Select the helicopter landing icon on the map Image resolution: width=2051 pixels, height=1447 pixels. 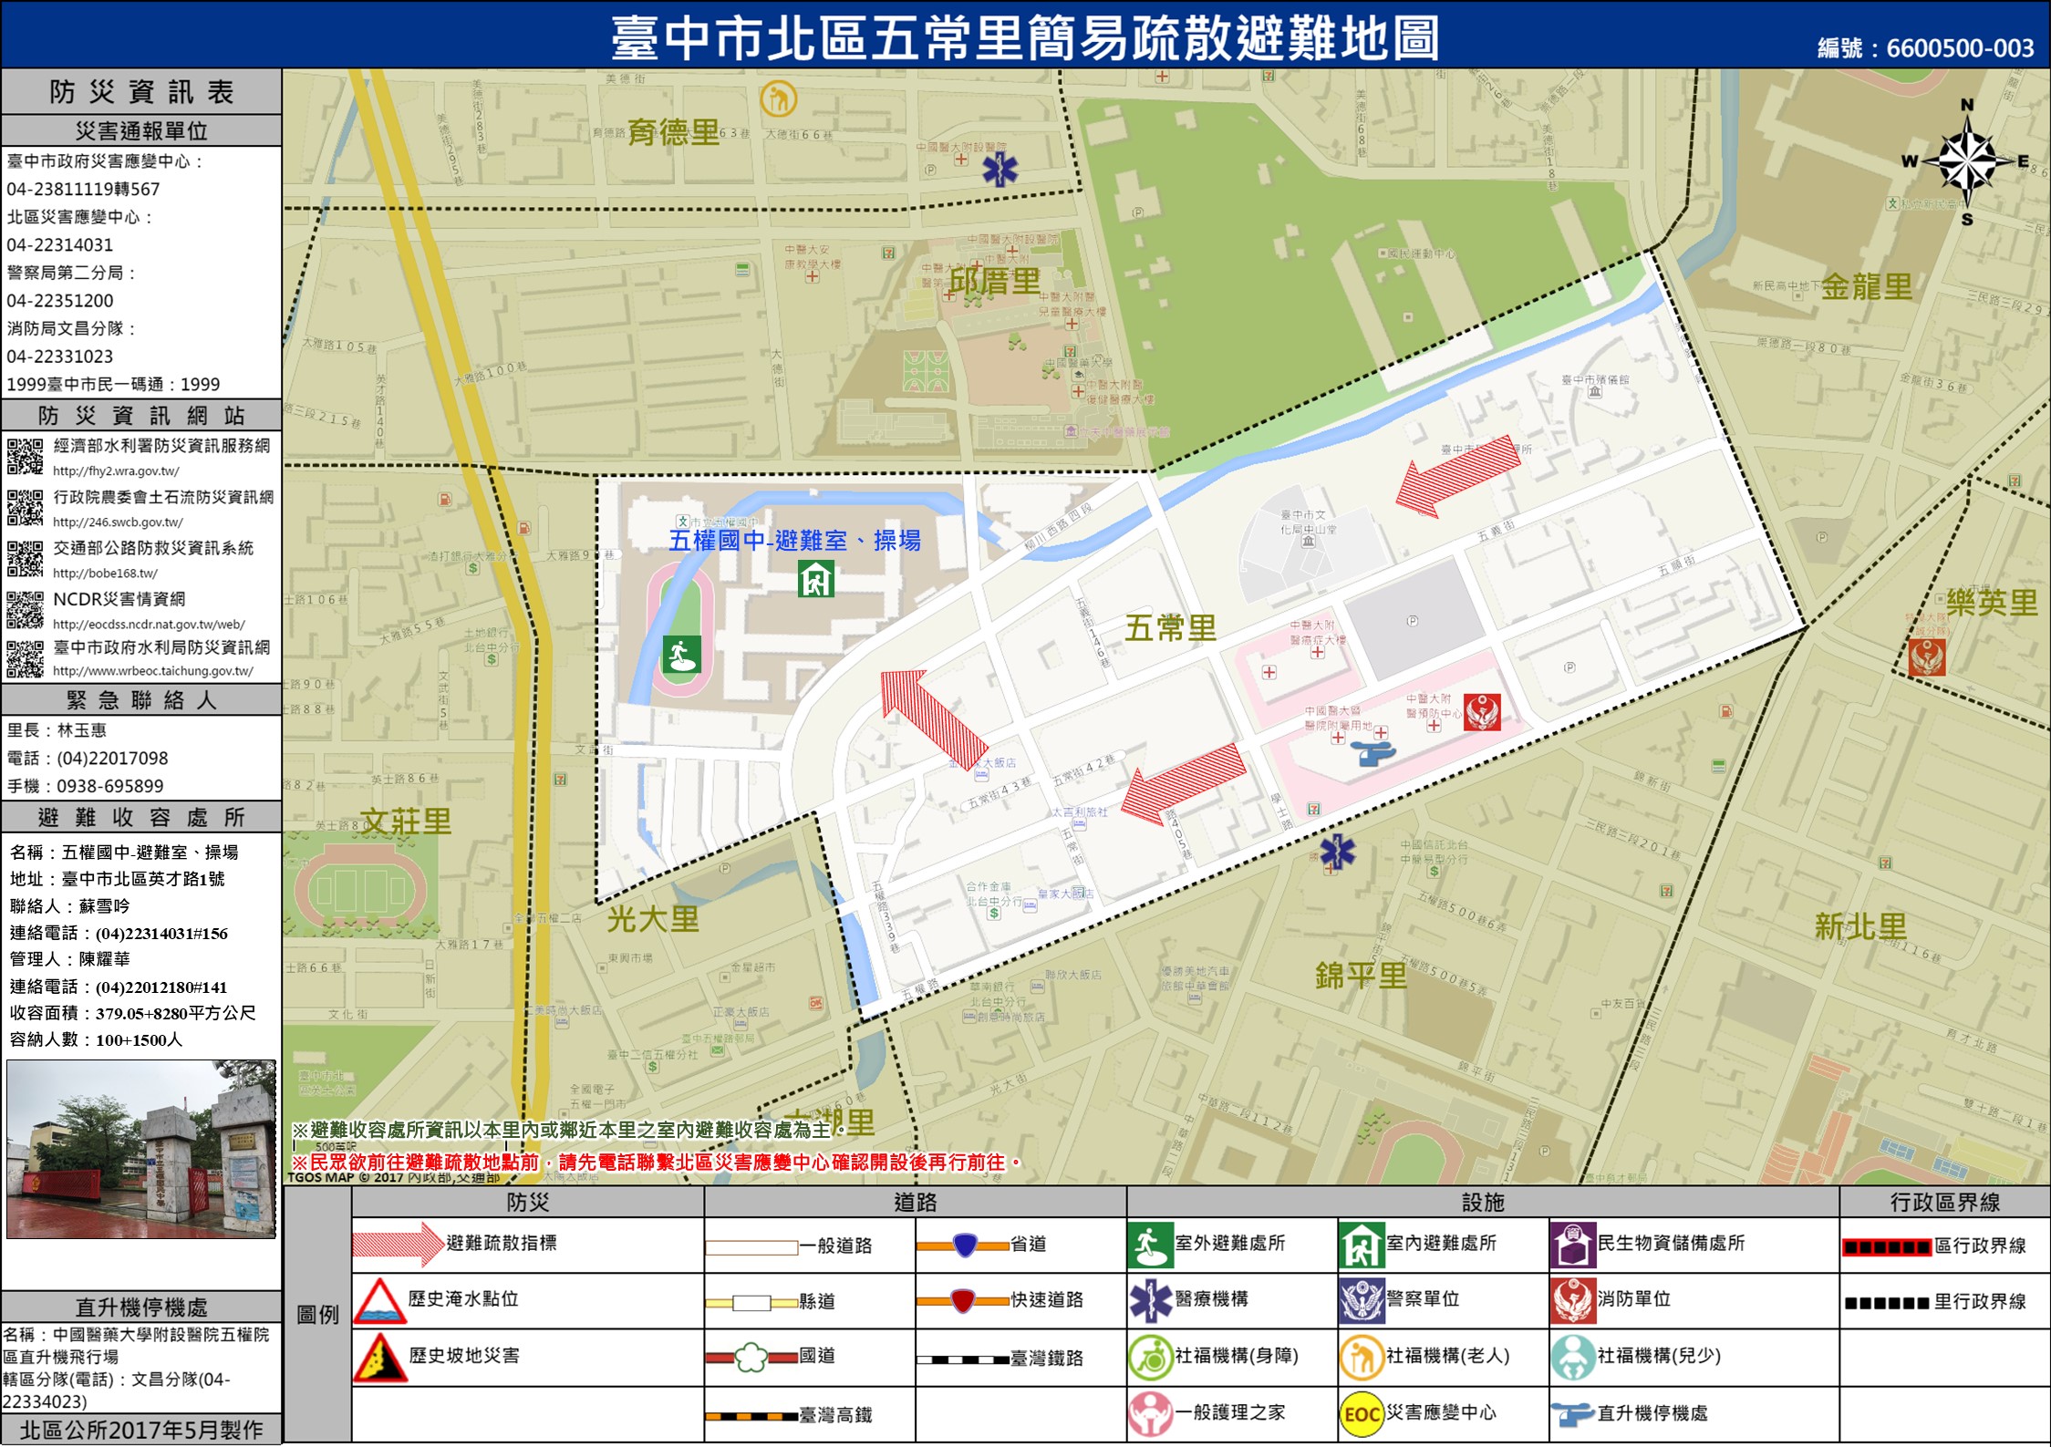(1373, 754)
